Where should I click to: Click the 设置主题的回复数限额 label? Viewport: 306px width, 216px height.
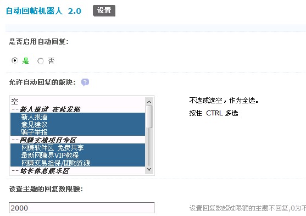[x=46, y=189]
